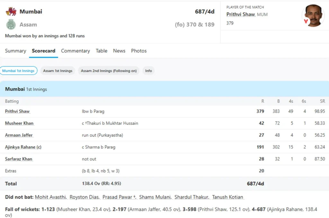Click the Assam team logo icon

click(x=11, y=24)
